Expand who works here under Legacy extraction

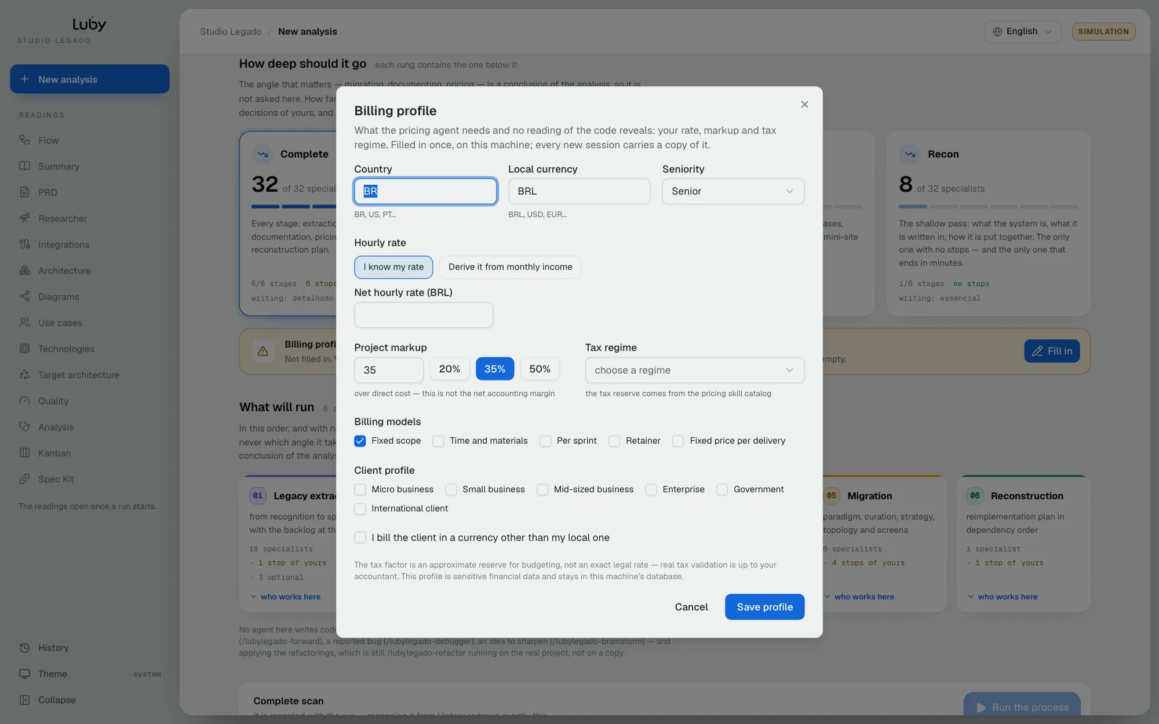tap(285, 597)
